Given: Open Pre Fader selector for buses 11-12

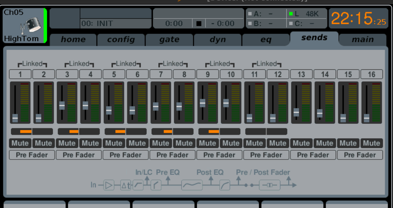Looking at the screenshot, I should (266, 155).
